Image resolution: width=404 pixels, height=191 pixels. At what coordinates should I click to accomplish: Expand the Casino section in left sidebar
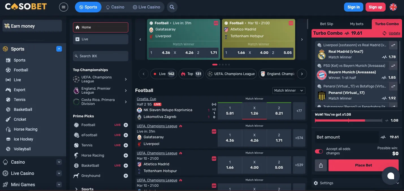[59, 162]
